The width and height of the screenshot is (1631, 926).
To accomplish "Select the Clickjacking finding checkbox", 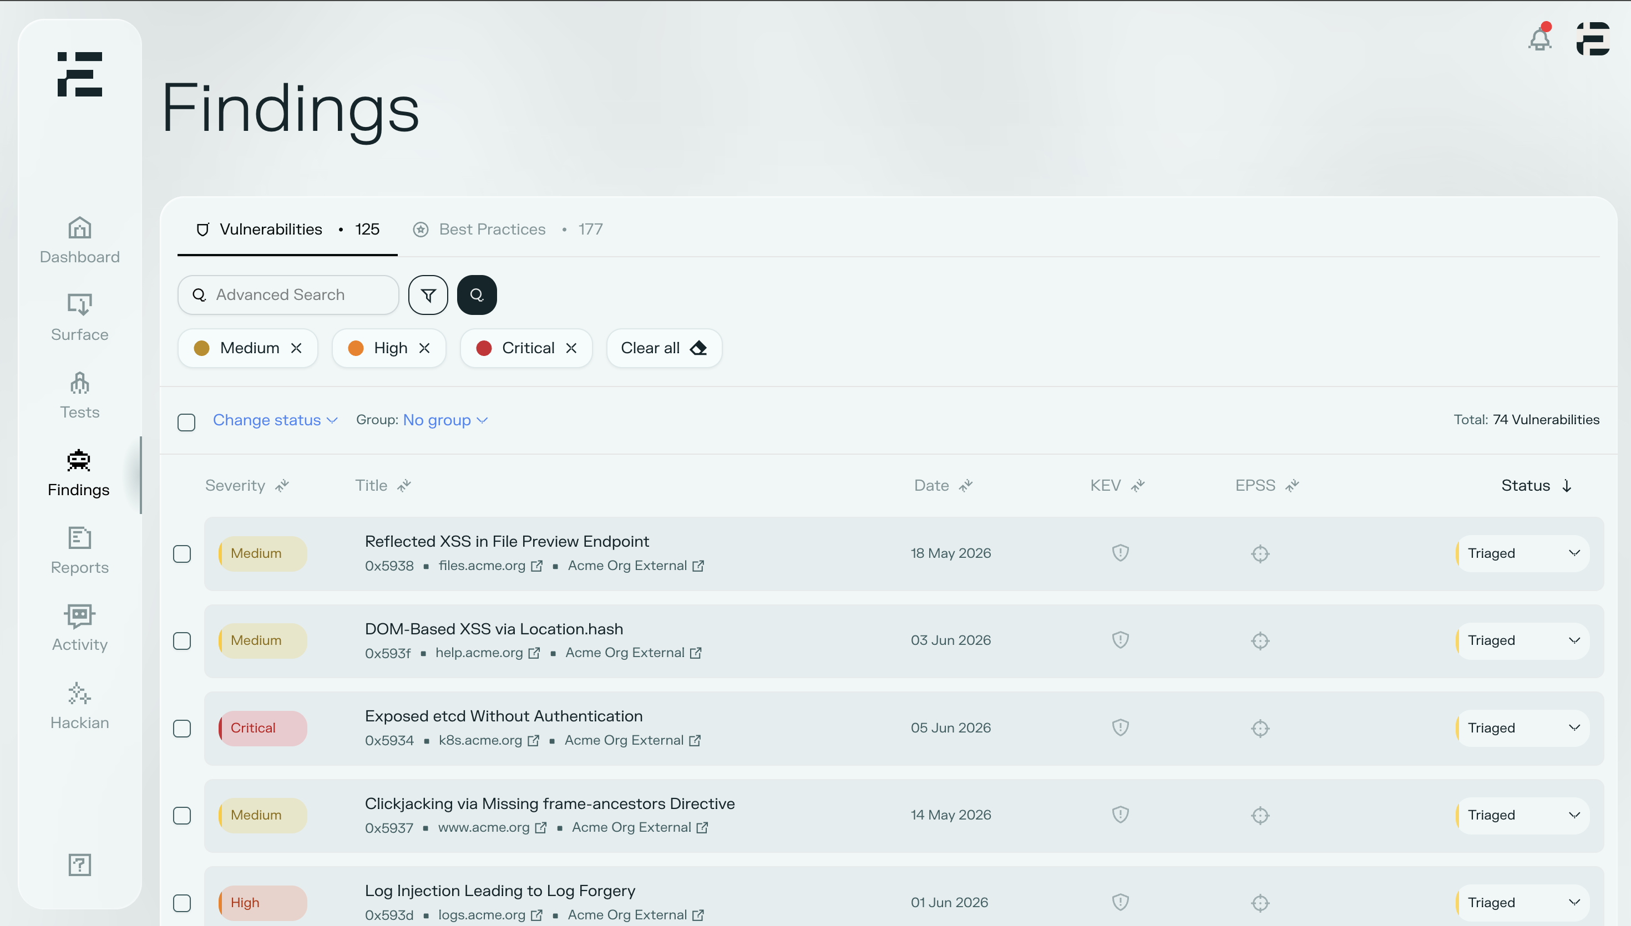I will pyautogui.click(x=182, y=815).
